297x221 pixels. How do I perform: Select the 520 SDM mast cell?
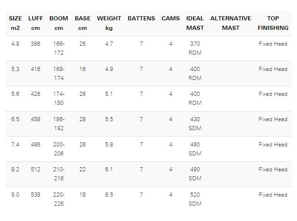195,199
